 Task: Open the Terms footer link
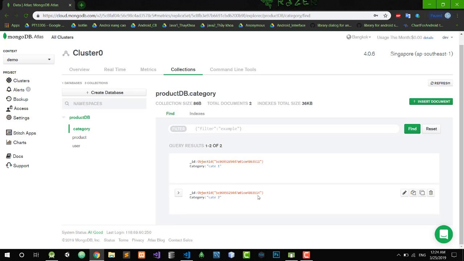(123, 240)
